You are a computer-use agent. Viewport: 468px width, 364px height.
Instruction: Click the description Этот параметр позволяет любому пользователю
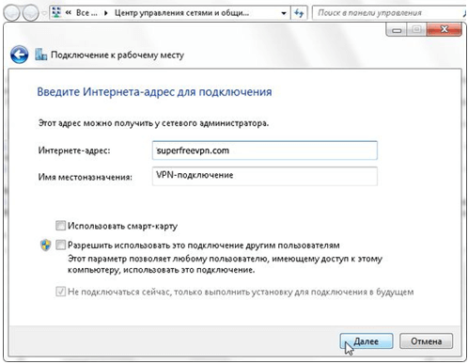[225, 264]
